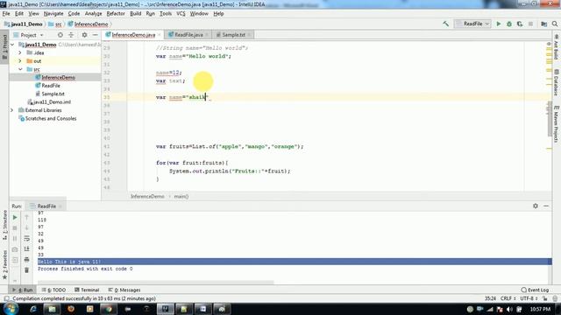The height and width of the screenshot is (315, 561).
Task: Open the Build menu
Action: tap(135, 14)
